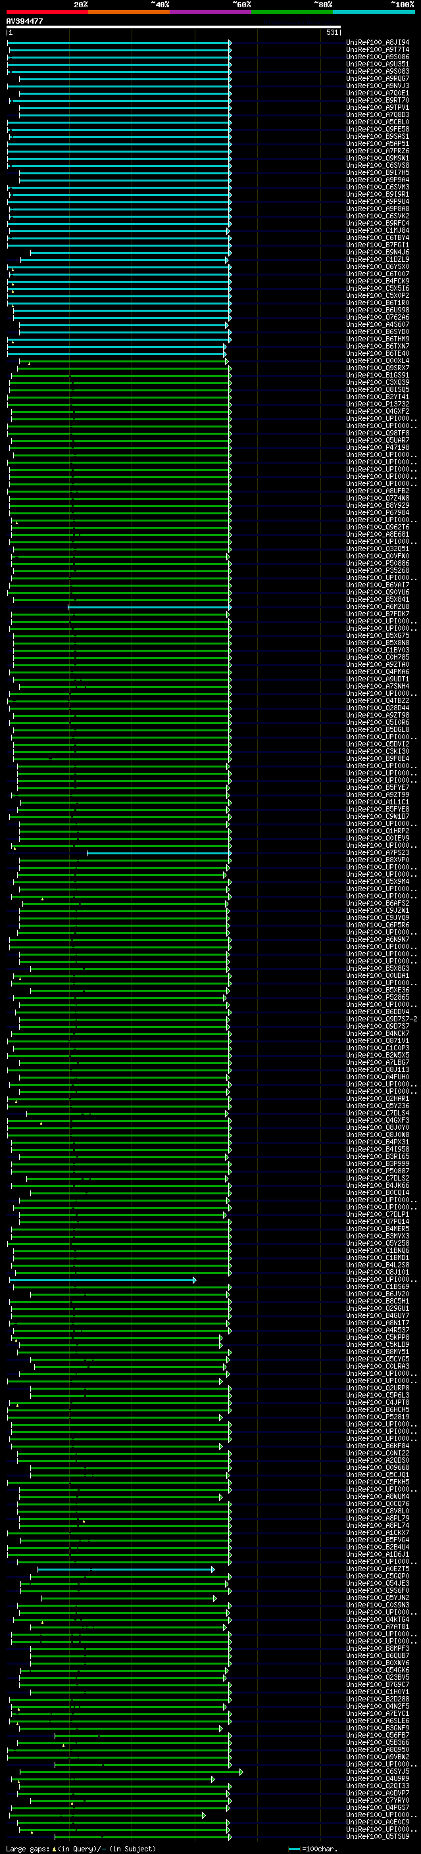The height and width of the screenshot is (1854, 421).
Task: Select hit label UniRef100_Q98TF8
Action: (378, 433)
